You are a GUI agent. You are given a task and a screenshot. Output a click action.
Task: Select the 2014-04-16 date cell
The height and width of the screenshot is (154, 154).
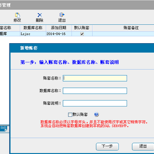pos(59,34)
